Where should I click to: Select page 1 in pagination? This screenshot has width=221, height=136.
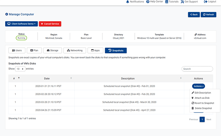202,119
